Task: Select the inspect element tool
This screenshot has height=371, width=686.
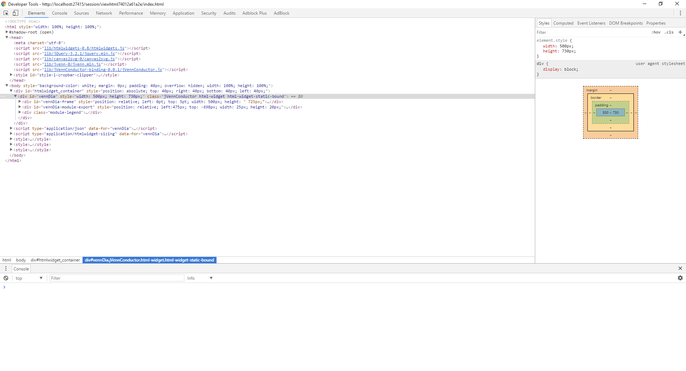Action: click(5, 13)
